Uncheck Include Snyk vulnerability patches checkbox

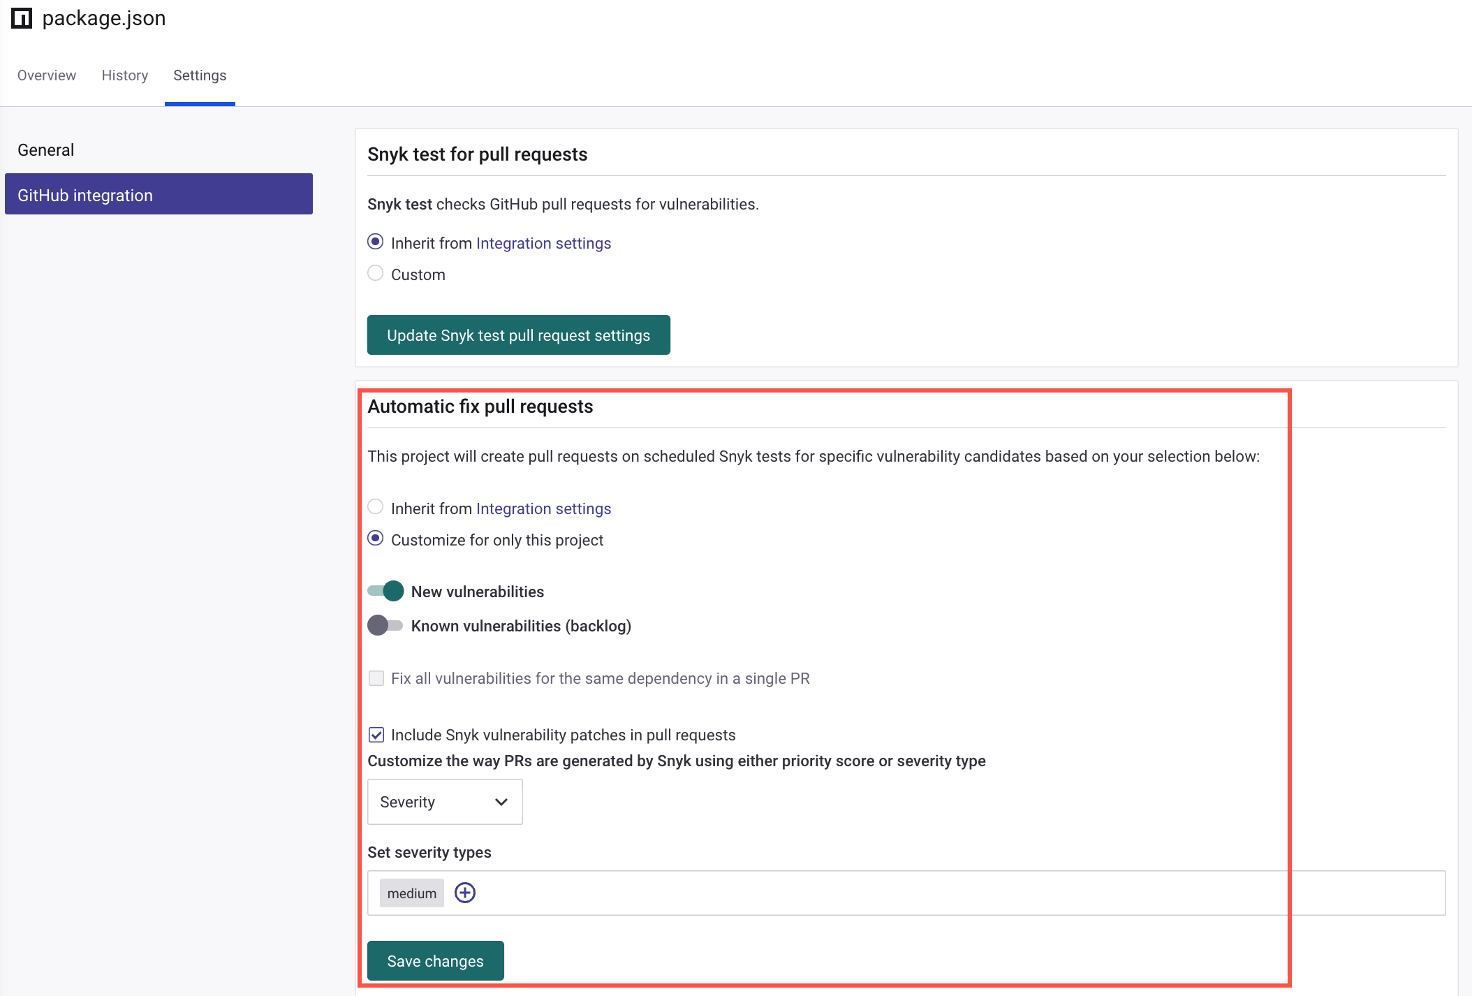point(376,735)
